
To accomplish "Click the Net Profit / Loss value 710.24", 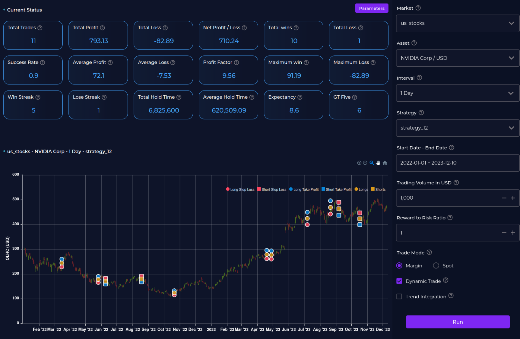I will tap(229, 41).
